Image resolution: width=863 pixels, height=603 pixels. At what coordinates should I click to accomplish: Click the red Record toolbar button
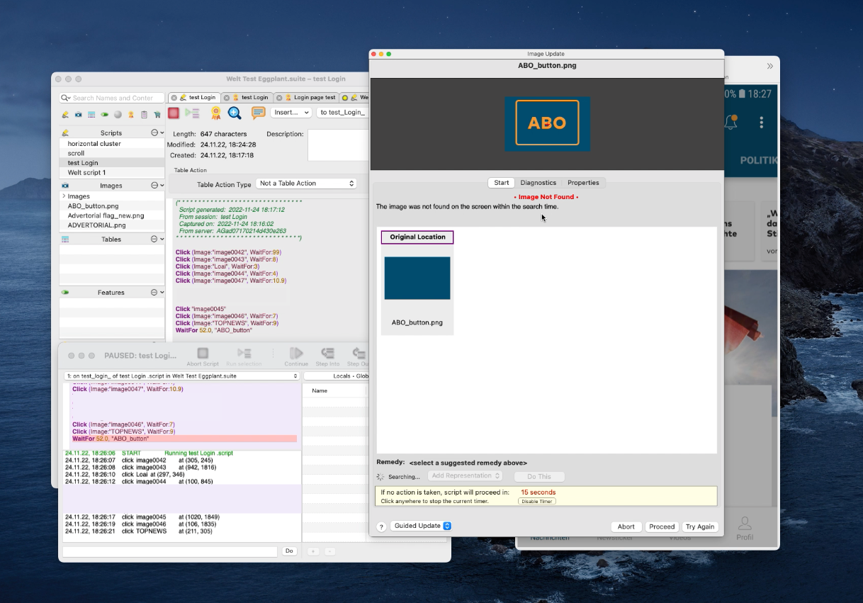pos(174,113)
